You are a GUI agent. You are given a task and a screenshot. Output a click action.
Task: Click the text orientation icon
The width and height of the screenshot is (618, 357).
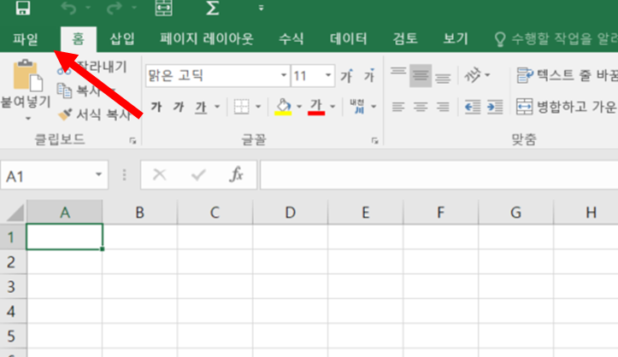pyautogui.click(x=473, y=75)
